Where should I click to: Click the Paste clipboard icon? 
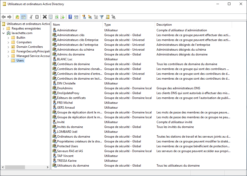[37, 17]
